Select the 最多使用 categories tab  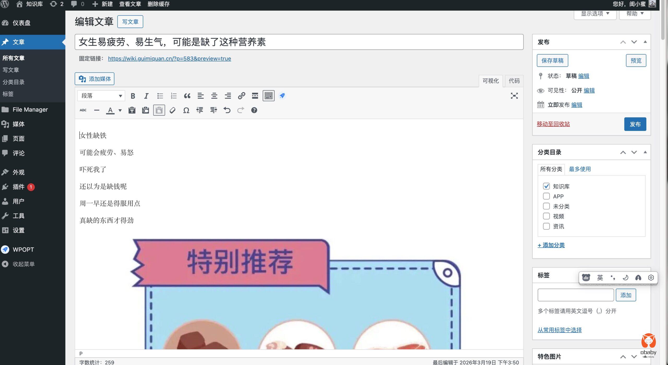click(x=580, y=169)
